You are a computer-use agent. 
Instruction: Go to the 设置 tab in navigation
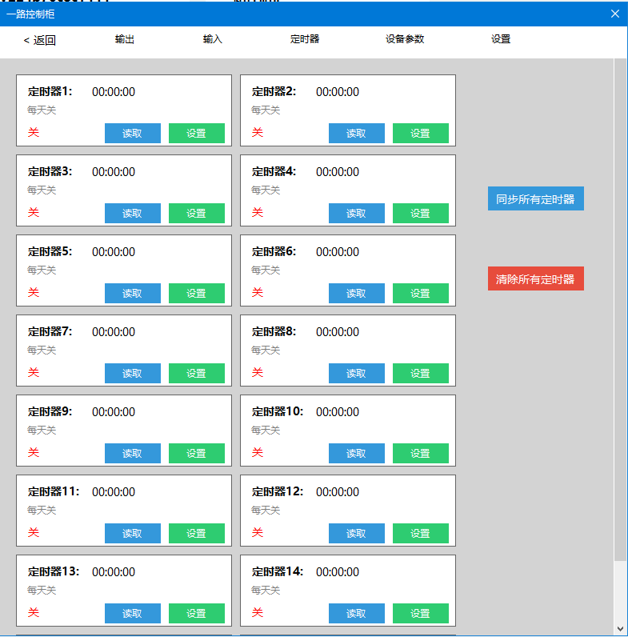point(501,39)
